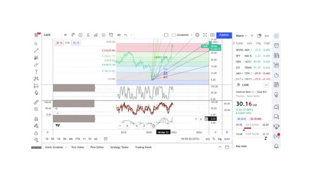
Task: Enter fullscreen mode
Action: [205, 35]
